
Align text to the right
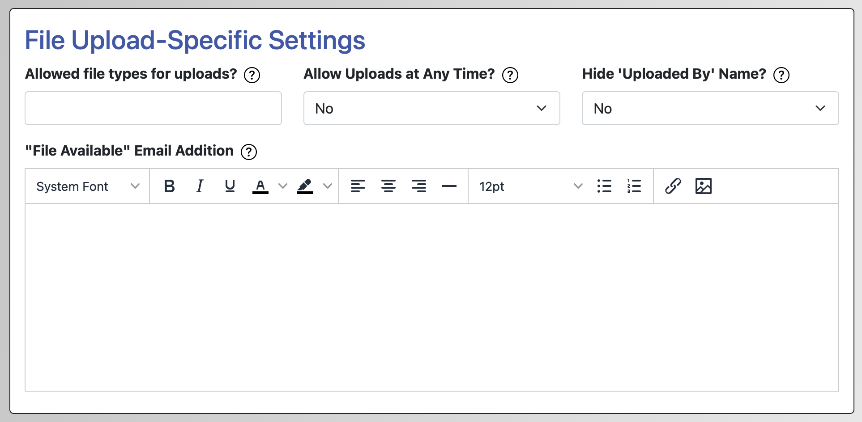coord(418,186)
